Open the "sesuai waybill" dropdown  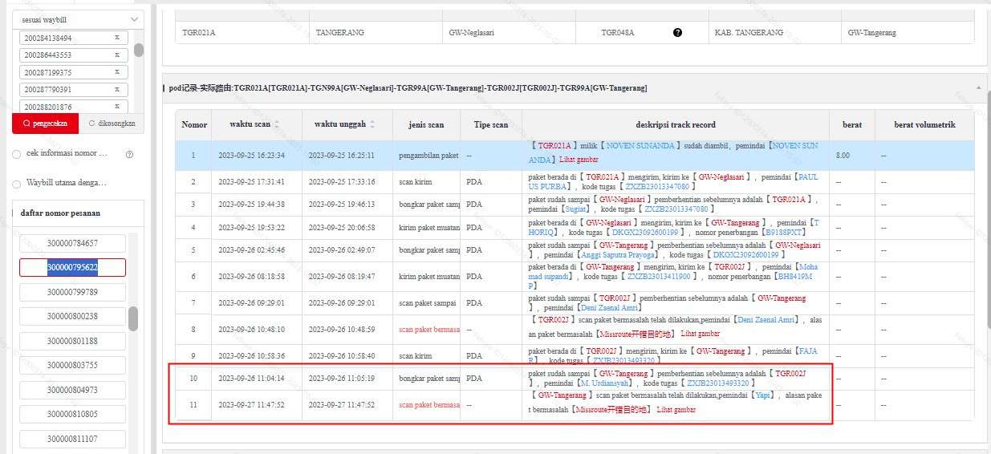(x=78, y=19)
